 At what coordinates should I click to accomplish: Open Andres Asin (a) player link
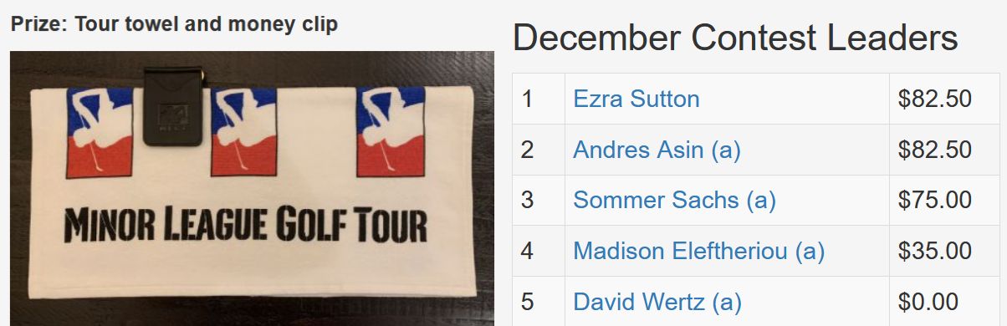coord(657,150)
